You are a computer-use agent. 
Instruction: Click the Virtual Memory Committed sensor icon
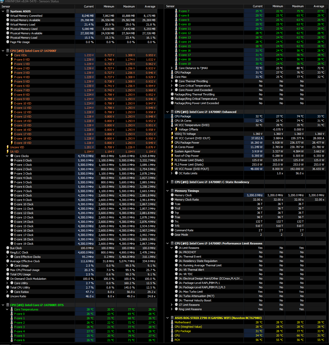coord(8,16)
